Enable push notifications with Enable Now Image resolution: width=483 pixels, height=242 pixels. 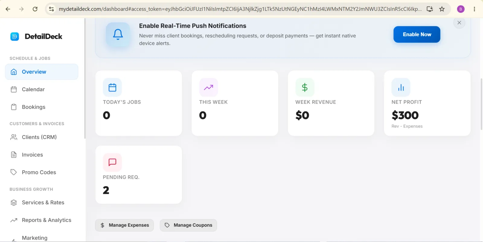click(417, 34)
